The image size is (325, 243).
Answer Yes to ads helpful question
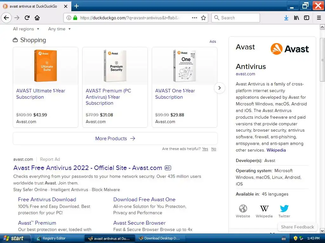[x=205, y=149]
